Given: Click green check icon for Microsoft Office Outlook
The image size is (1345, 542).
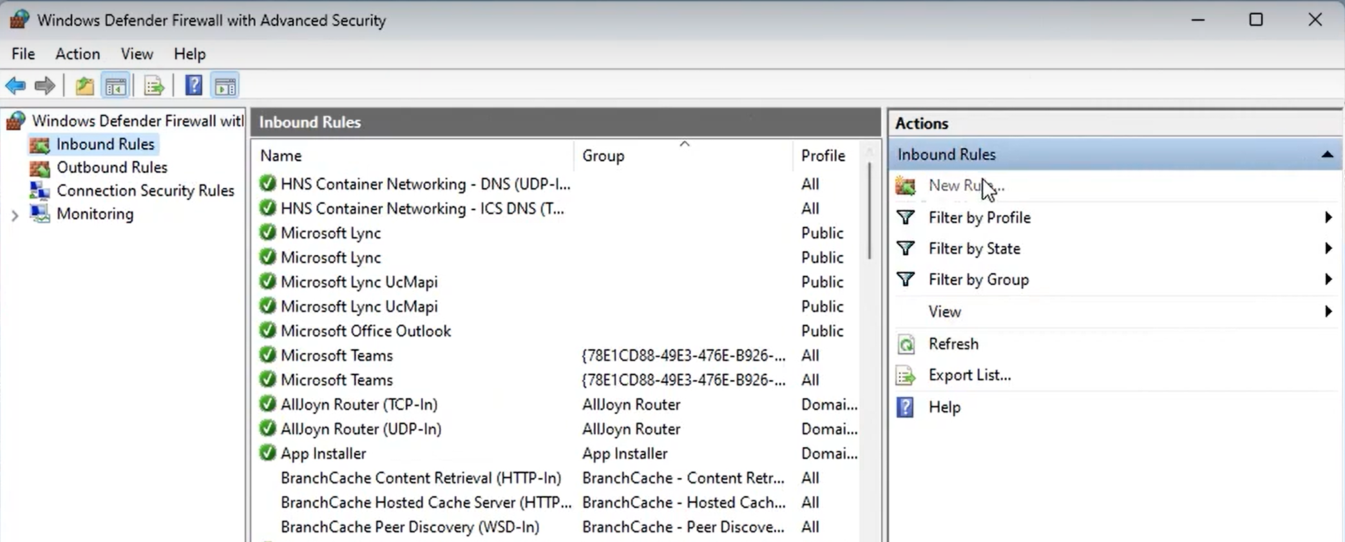Looking at the screenshot, I should click(x=267, y=330).
